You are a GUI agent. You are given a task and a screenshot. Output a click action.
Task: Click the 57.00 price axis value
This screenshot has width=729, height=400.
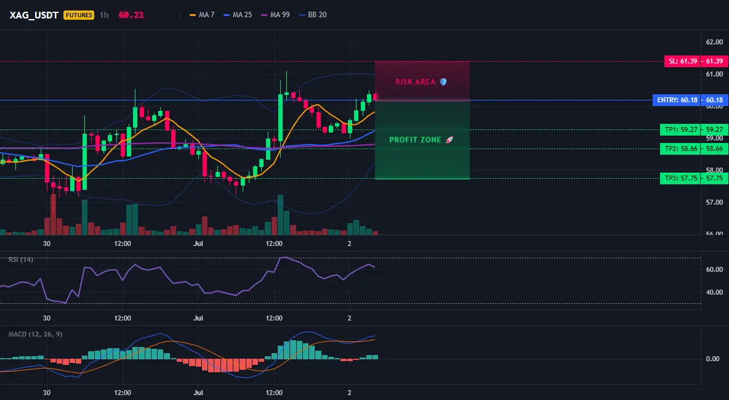(714, 203)
